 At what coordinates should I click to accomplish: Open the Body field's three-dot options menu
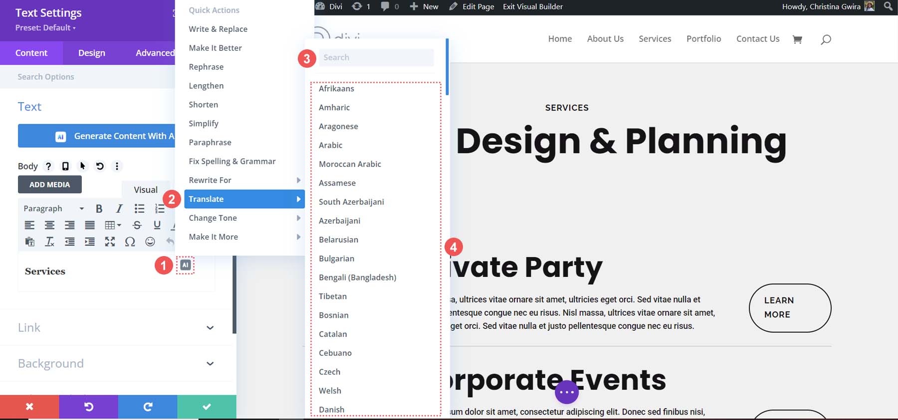117,166
